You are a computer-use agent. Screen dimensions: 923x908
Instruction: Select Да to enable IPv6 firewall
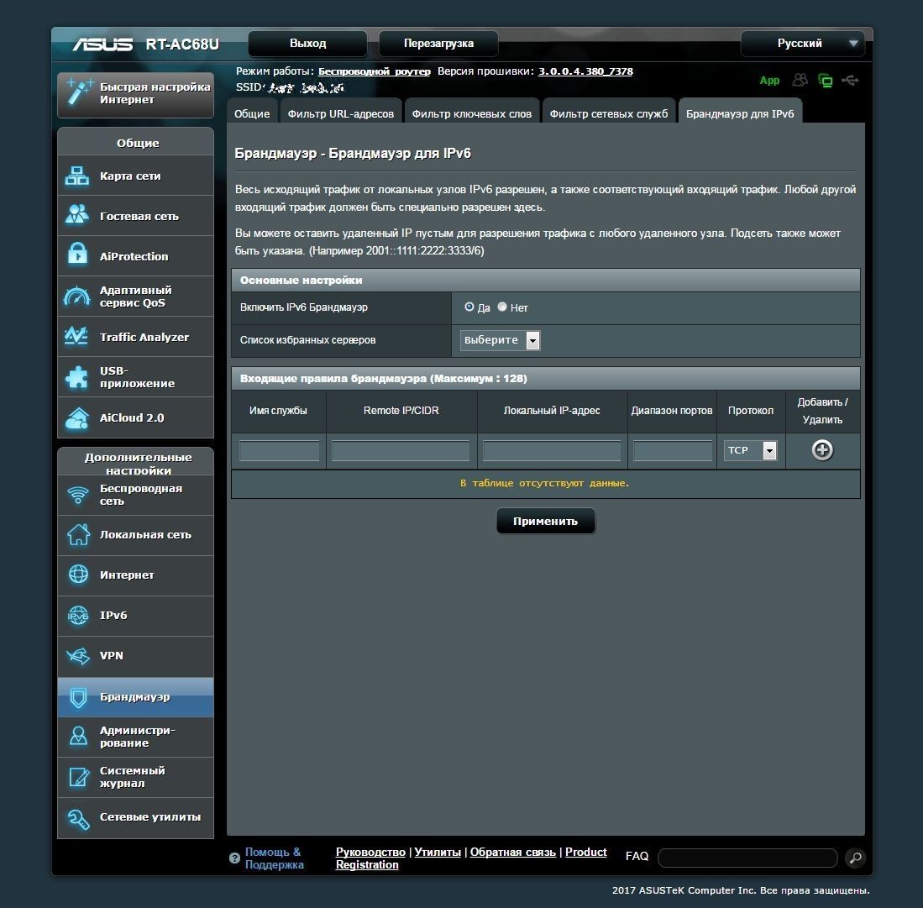coord(469,307)
